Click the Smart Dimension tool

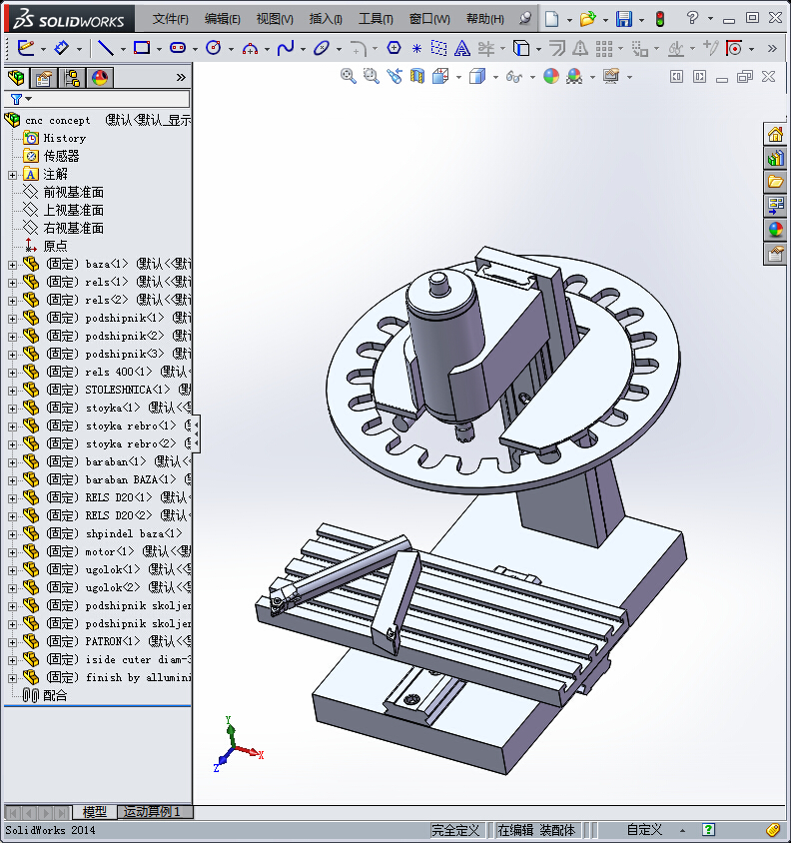pos(61,48)
